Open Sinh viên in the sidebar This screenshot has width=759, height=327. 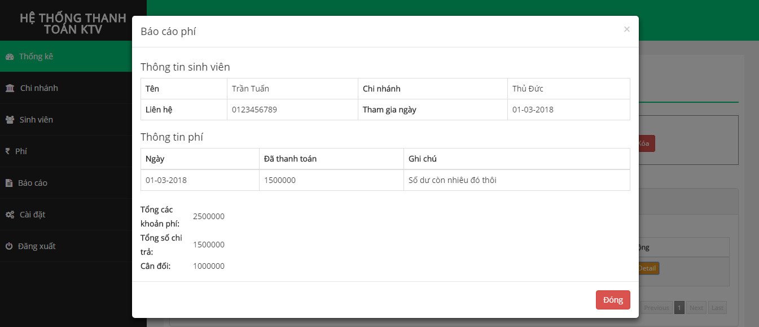pyautogui.click(x=73, y=120)
